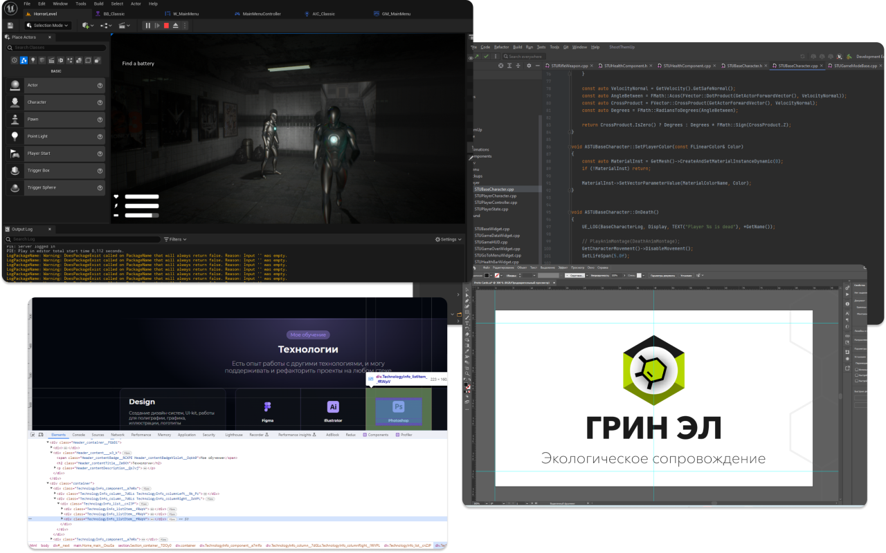
Task: Open the Figma card on the webpage
Action: [268, 408]
